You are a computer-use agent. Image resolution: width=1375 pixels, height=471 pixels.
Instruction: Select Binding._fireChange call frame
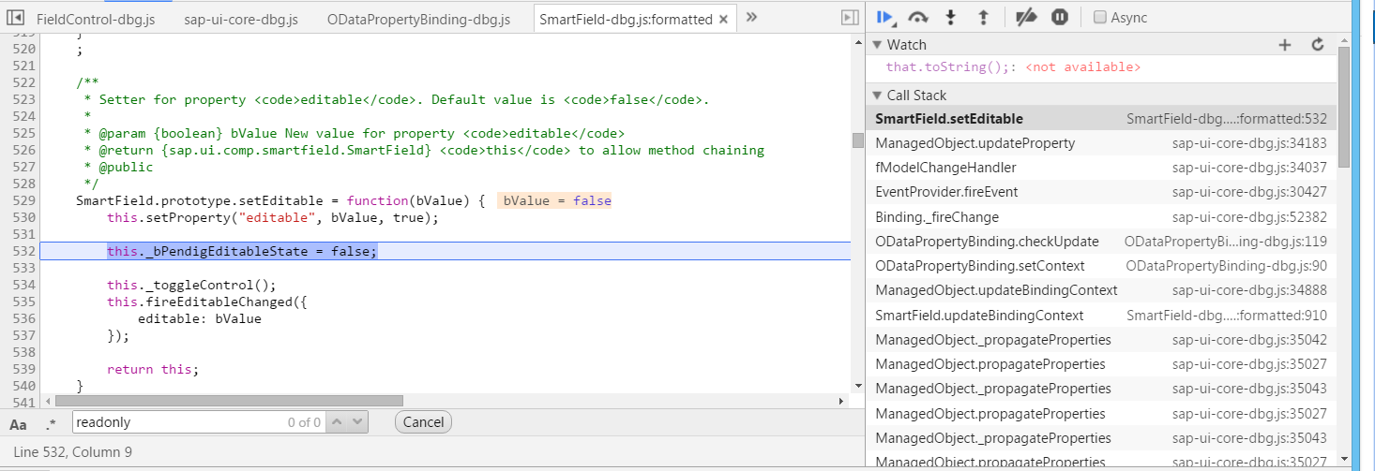[1101, 216]
